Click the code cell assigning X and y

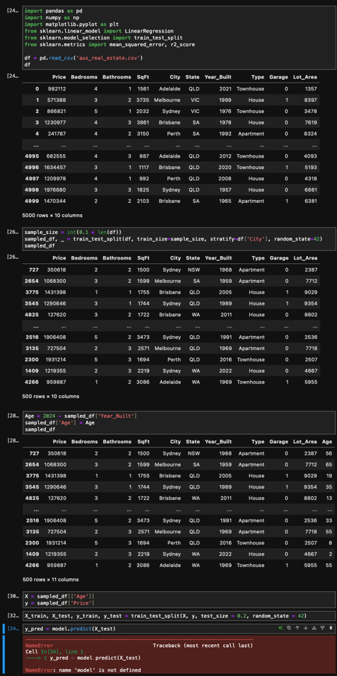tap(179, 599)
